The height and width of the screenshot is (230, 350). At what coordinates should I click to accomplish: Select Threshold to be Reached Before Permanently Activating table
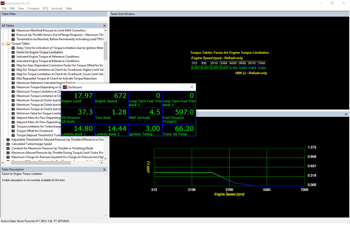coord(60,39)
